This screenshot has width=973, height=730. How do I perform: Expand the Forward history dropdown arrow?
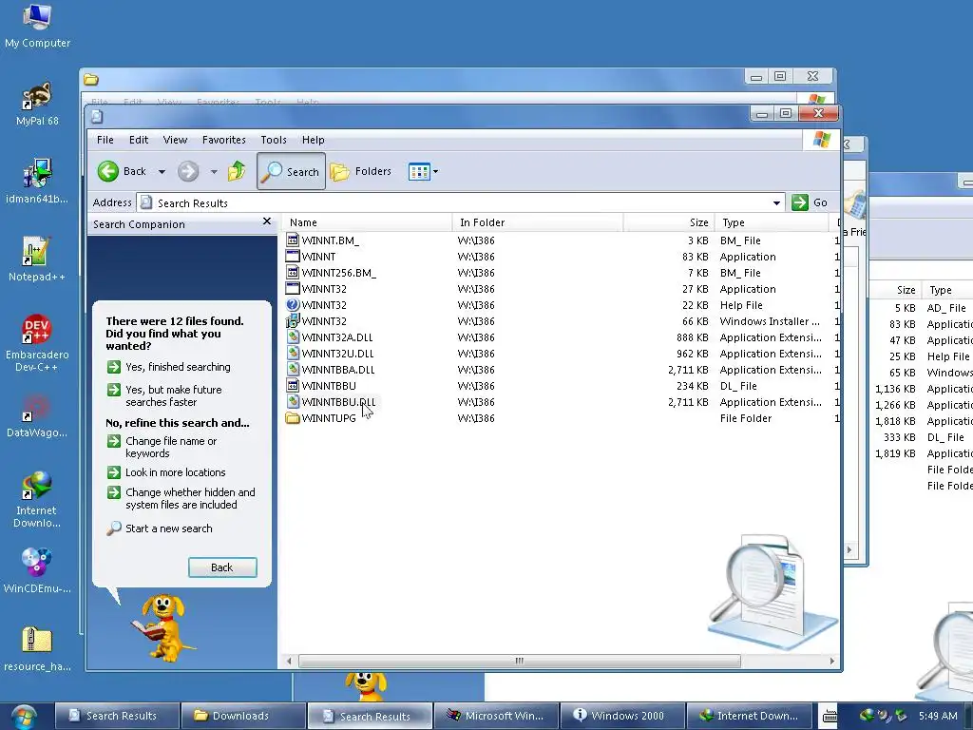pyautogui.click(x=214, y=172)
